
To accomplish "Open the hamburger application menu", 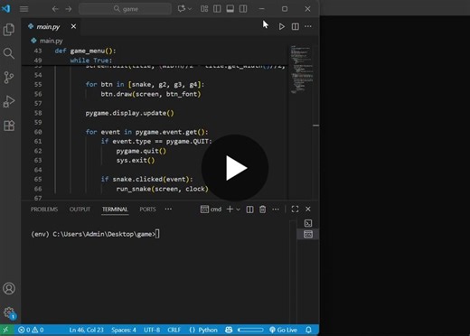I will 23,9.
